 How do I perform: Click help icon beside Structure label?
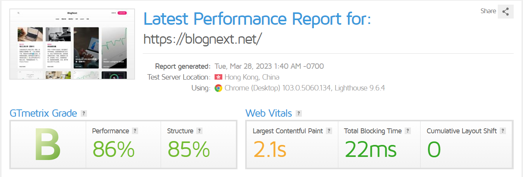coord(199,131)
